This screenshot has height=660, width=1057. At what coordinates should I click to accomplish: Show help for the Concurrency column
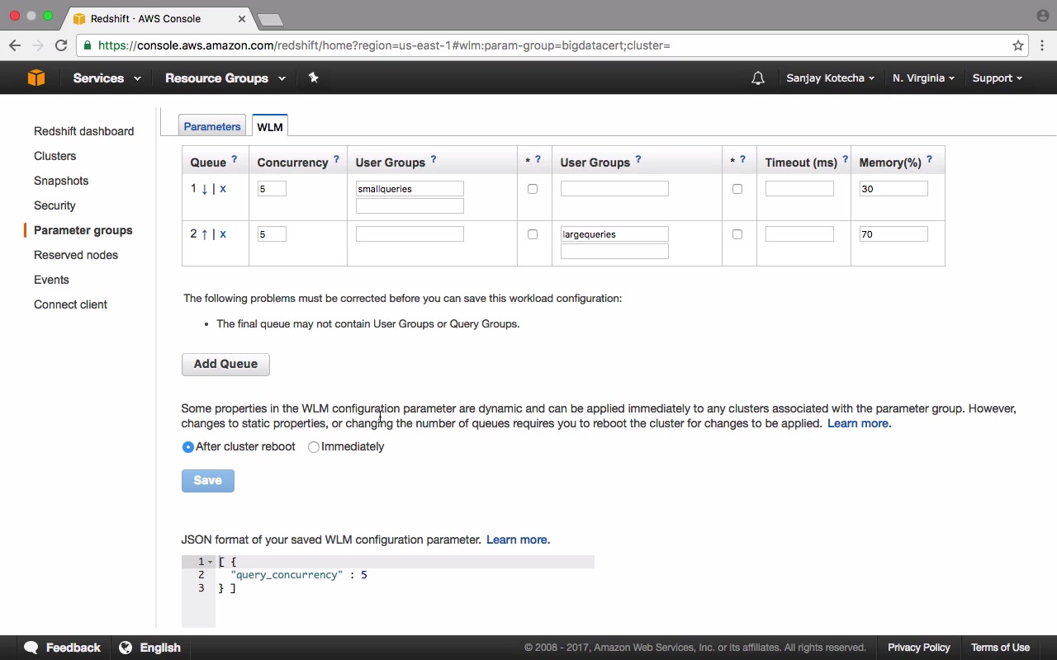pos(336,160)
